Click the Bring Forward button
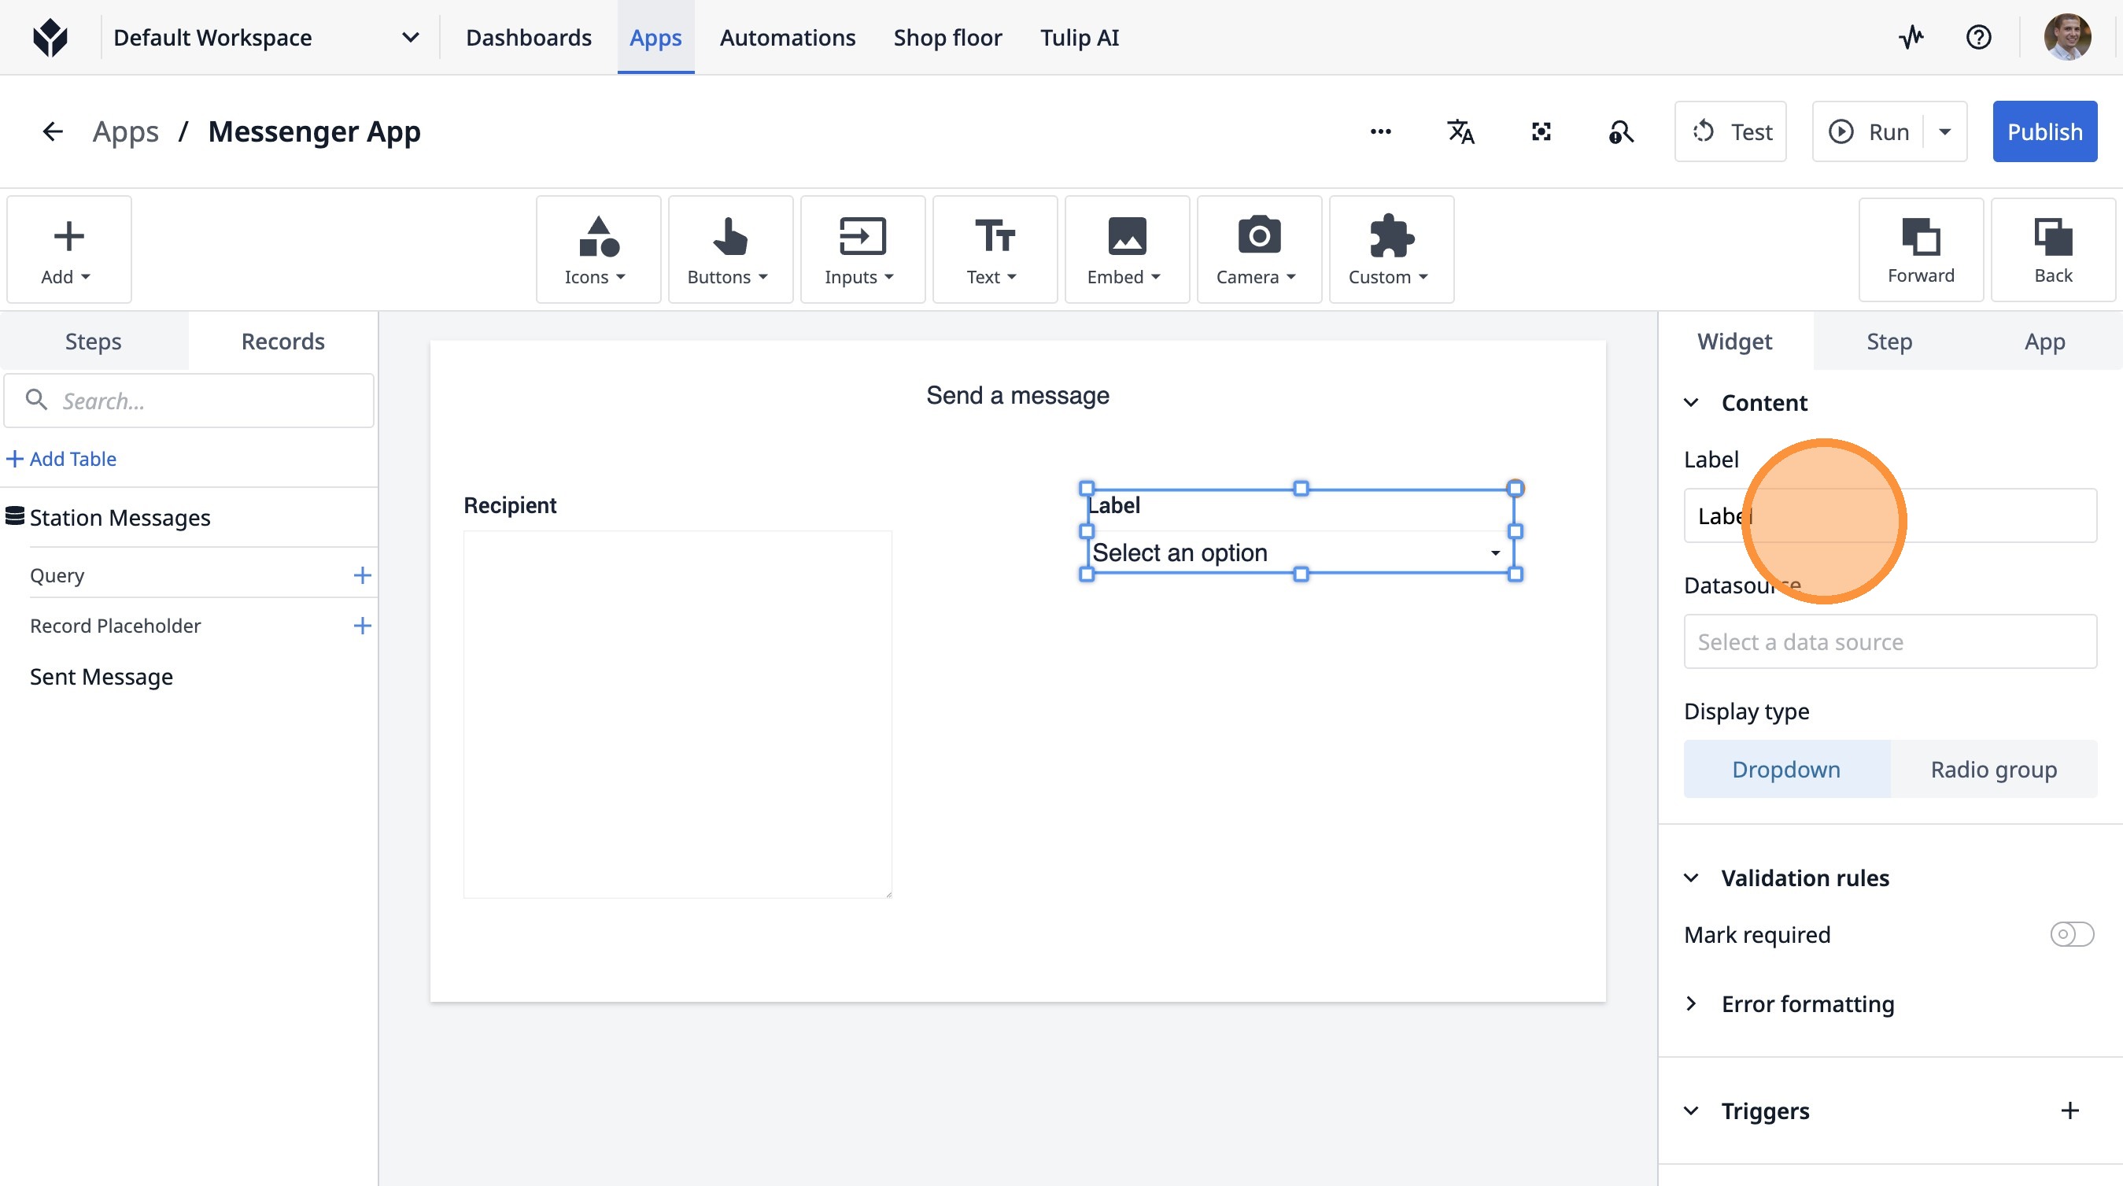The width and height of the screenshot is (2123, 1186). 1920,249
